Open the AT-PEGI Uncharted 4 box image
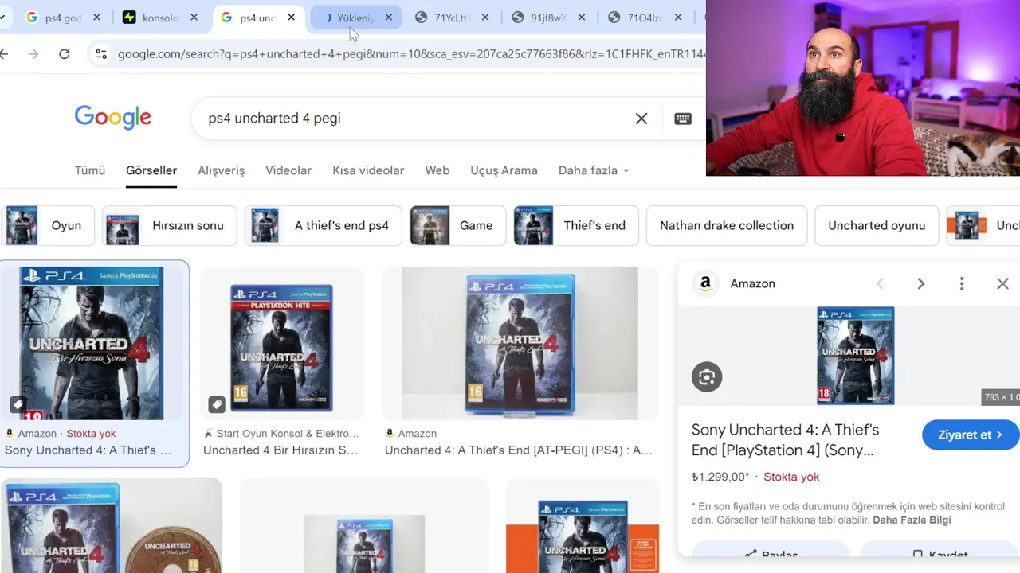This screenshot has width=1020, height=573. click(x=520, y=343)
